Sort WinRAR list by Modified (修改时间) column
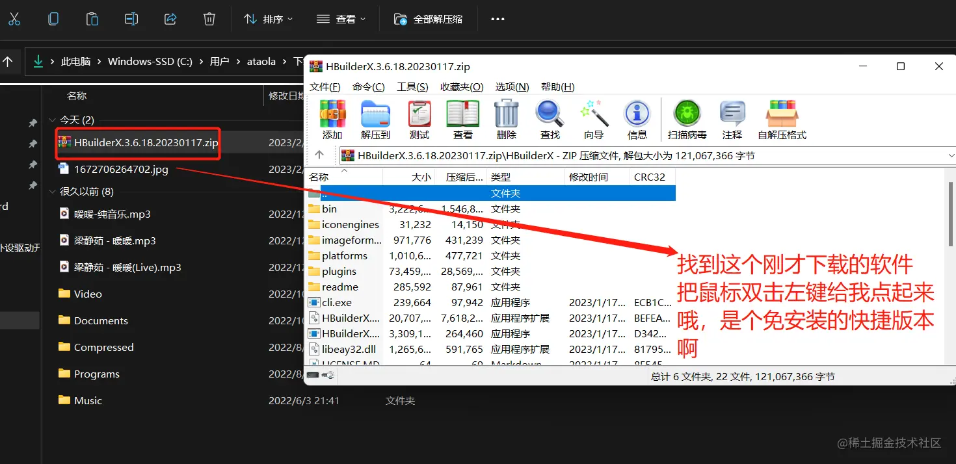Viewport: 956px width, 464px height. point(597,177)
